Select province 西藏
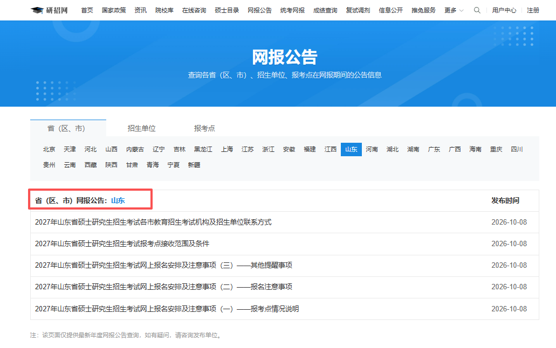The width and height of the screenshot is (556, 348). click(91, 165)
